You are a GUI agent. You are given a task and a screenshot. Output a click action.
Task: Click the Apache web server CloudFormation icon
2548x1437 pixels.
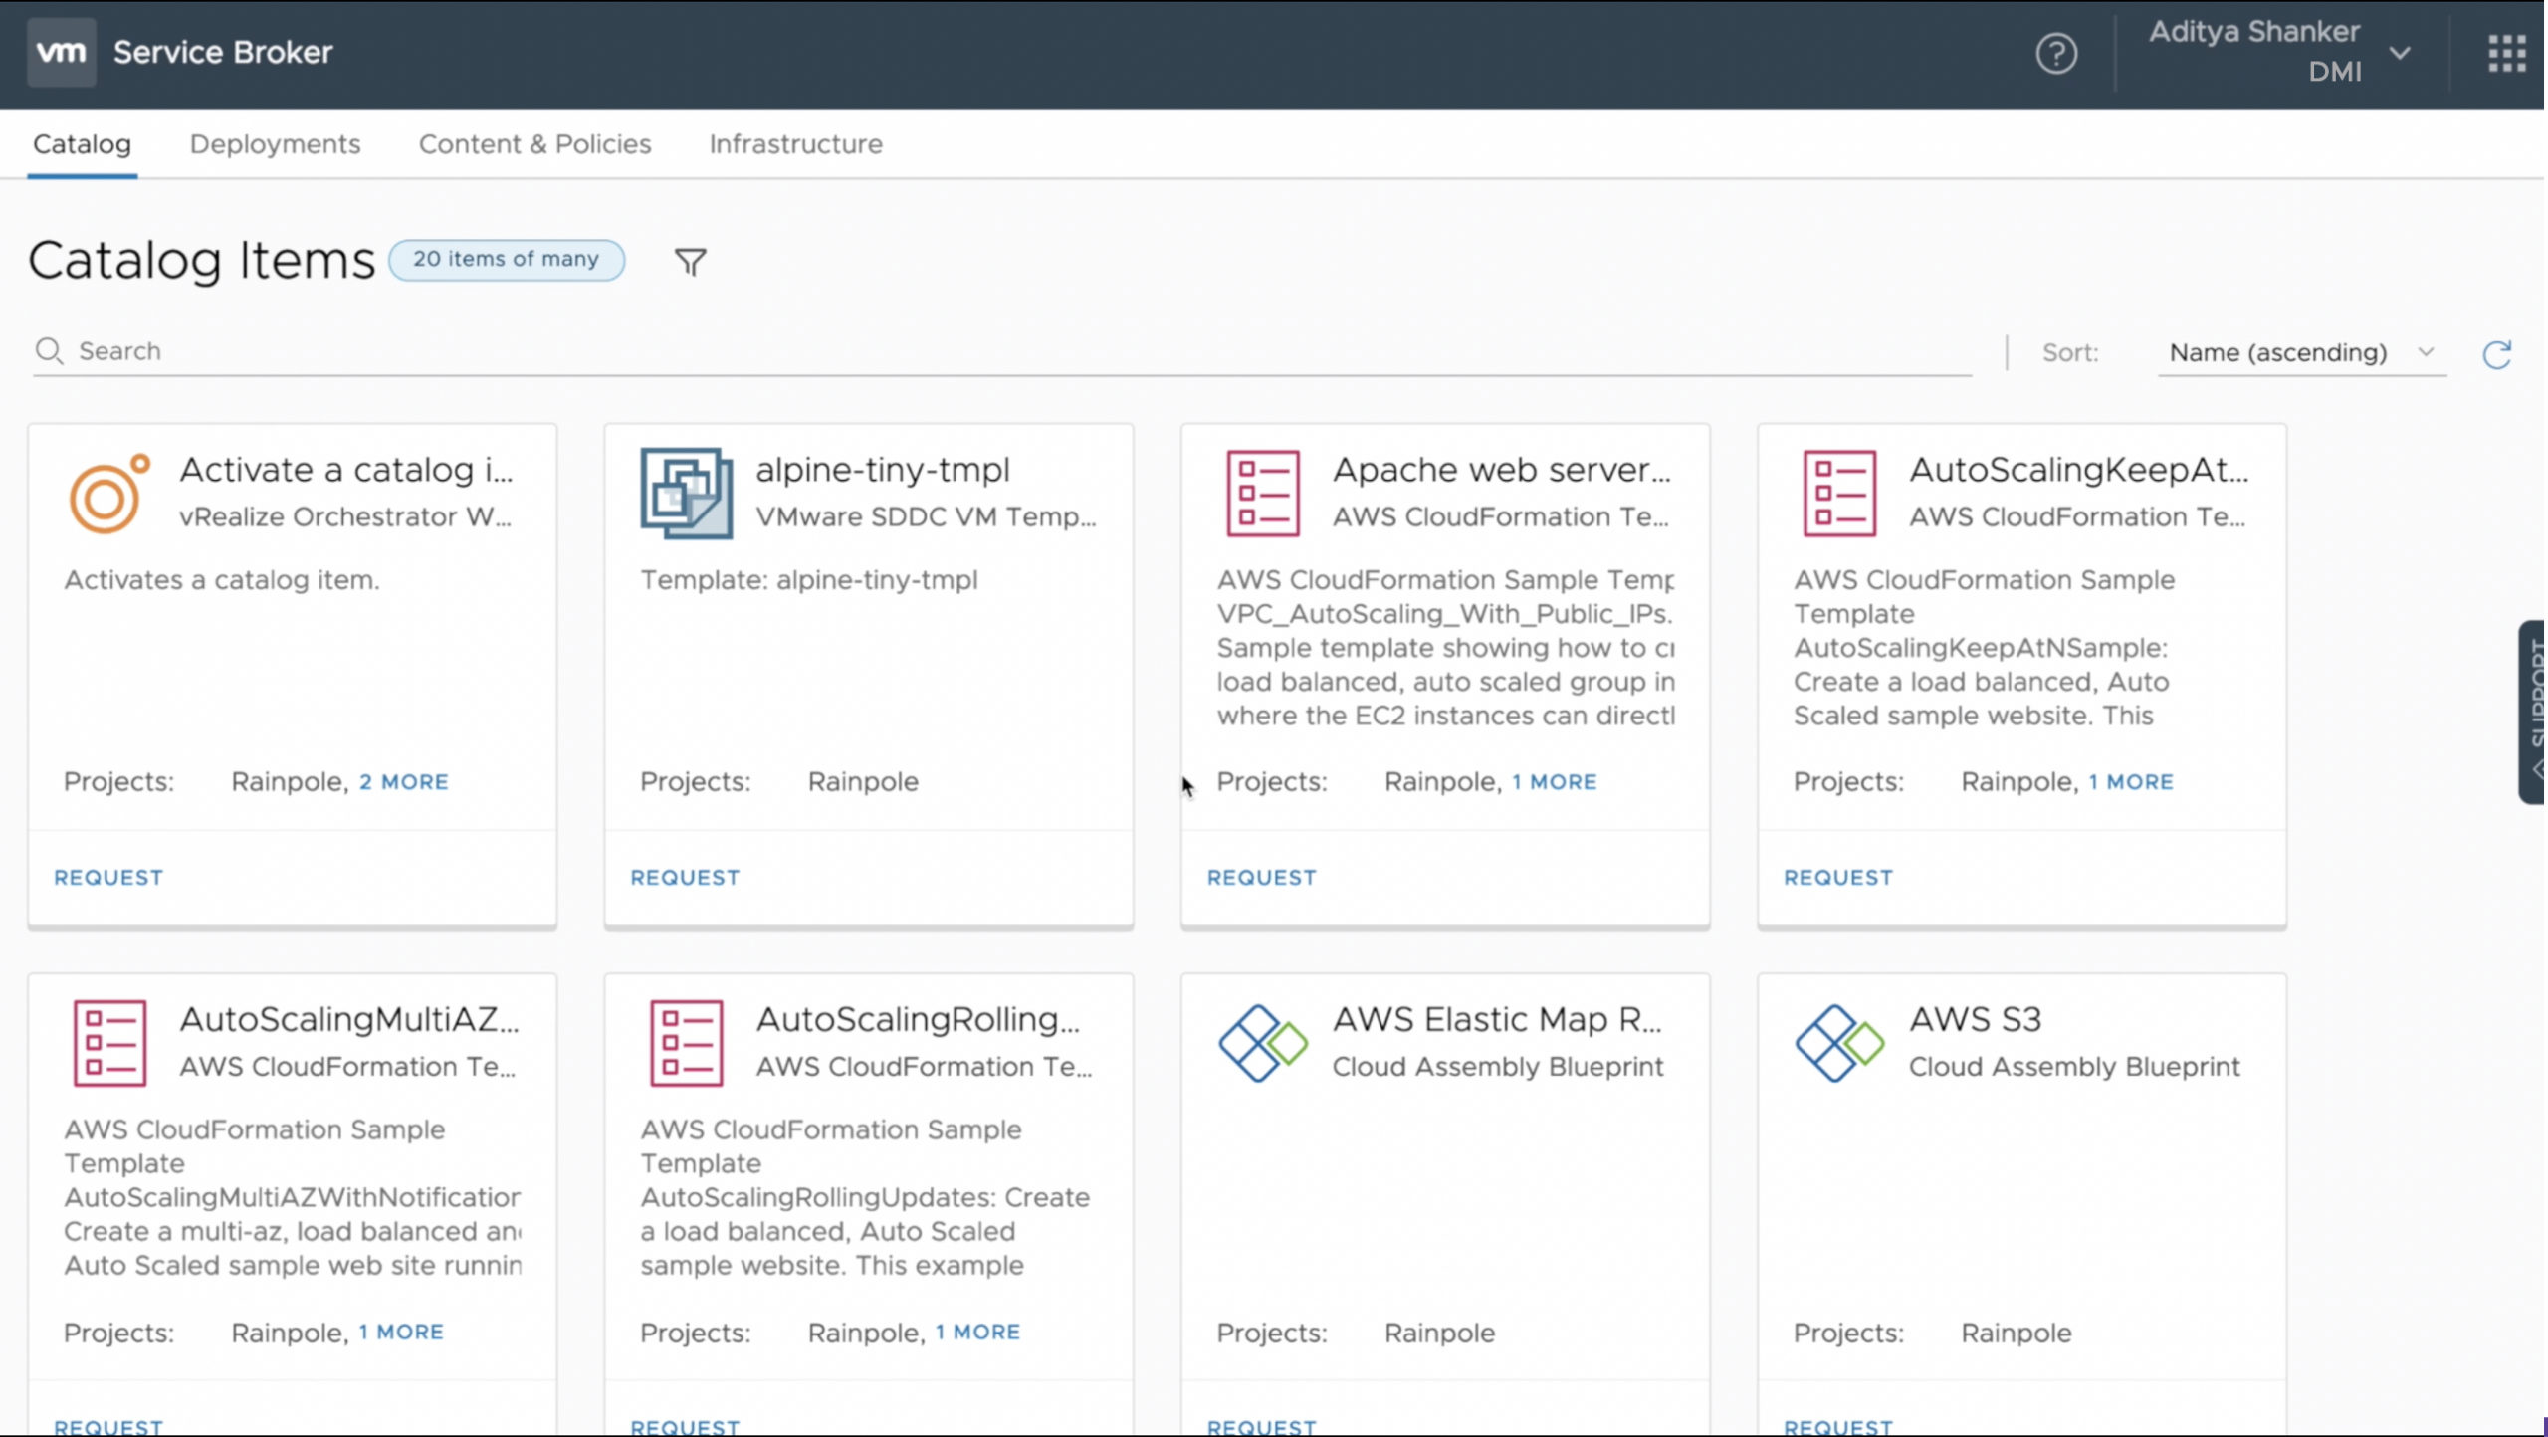point(1262,494)
